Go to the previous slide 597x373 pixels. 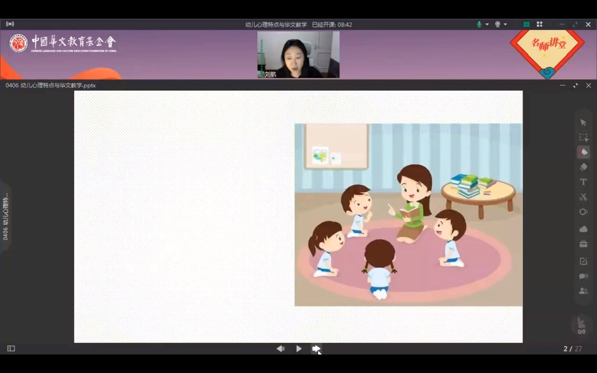point(281,349)
